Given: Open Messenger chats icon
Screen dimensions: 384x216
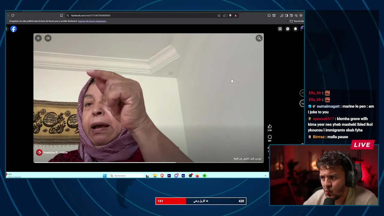Looking at the screenshot, I should click(288, 29).
